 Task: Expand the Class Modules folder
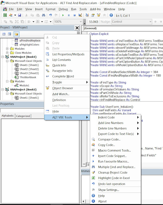[7, 53]
